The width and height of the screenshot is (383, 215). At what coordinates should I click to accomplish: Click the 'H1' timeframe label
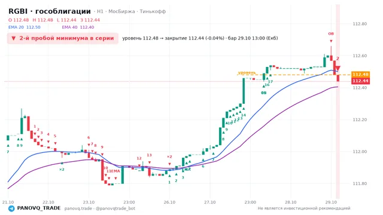click(100, 11)
